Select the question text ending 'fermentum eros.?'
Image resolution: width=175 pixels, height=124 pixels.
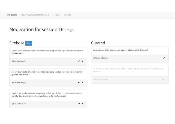coord(47,95)
